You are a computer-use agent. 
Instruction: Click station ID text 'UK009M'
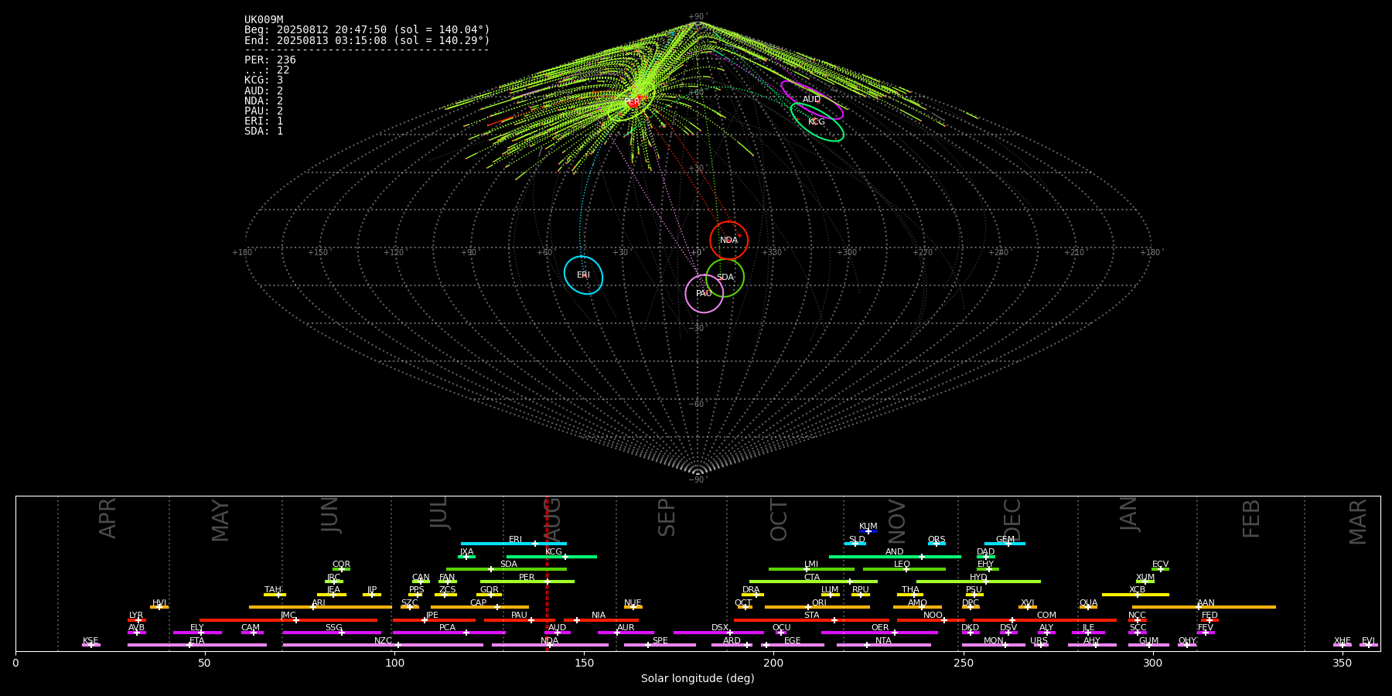264,20
